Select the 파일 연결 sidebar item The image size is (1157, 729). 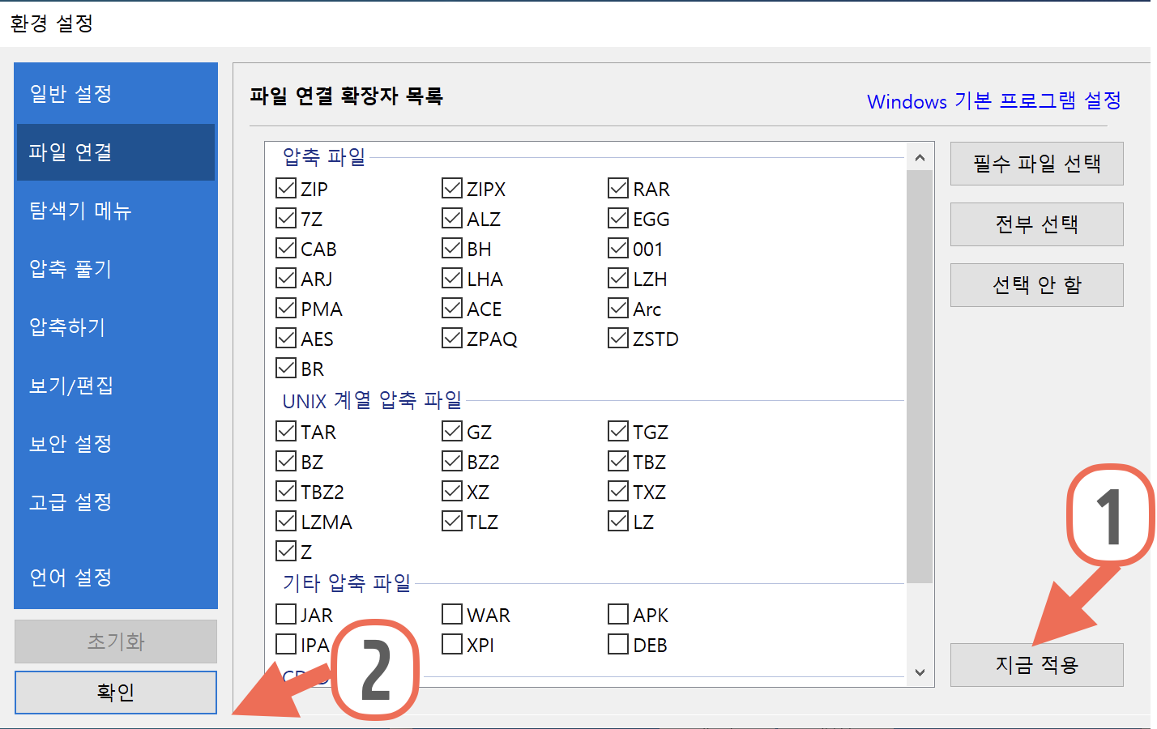[116, 152]
